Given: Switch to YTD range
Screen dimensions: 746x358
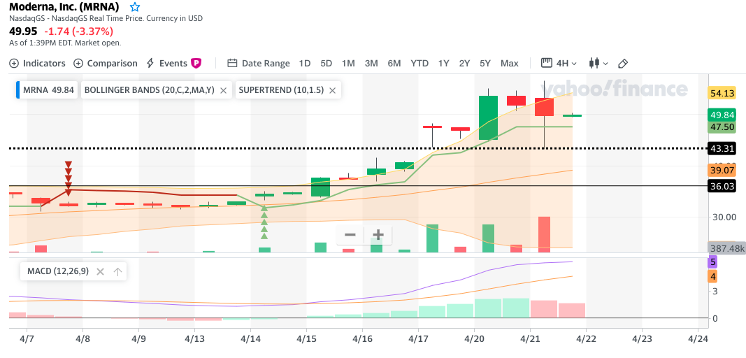Looking at the screenshot, I should 419,63.
